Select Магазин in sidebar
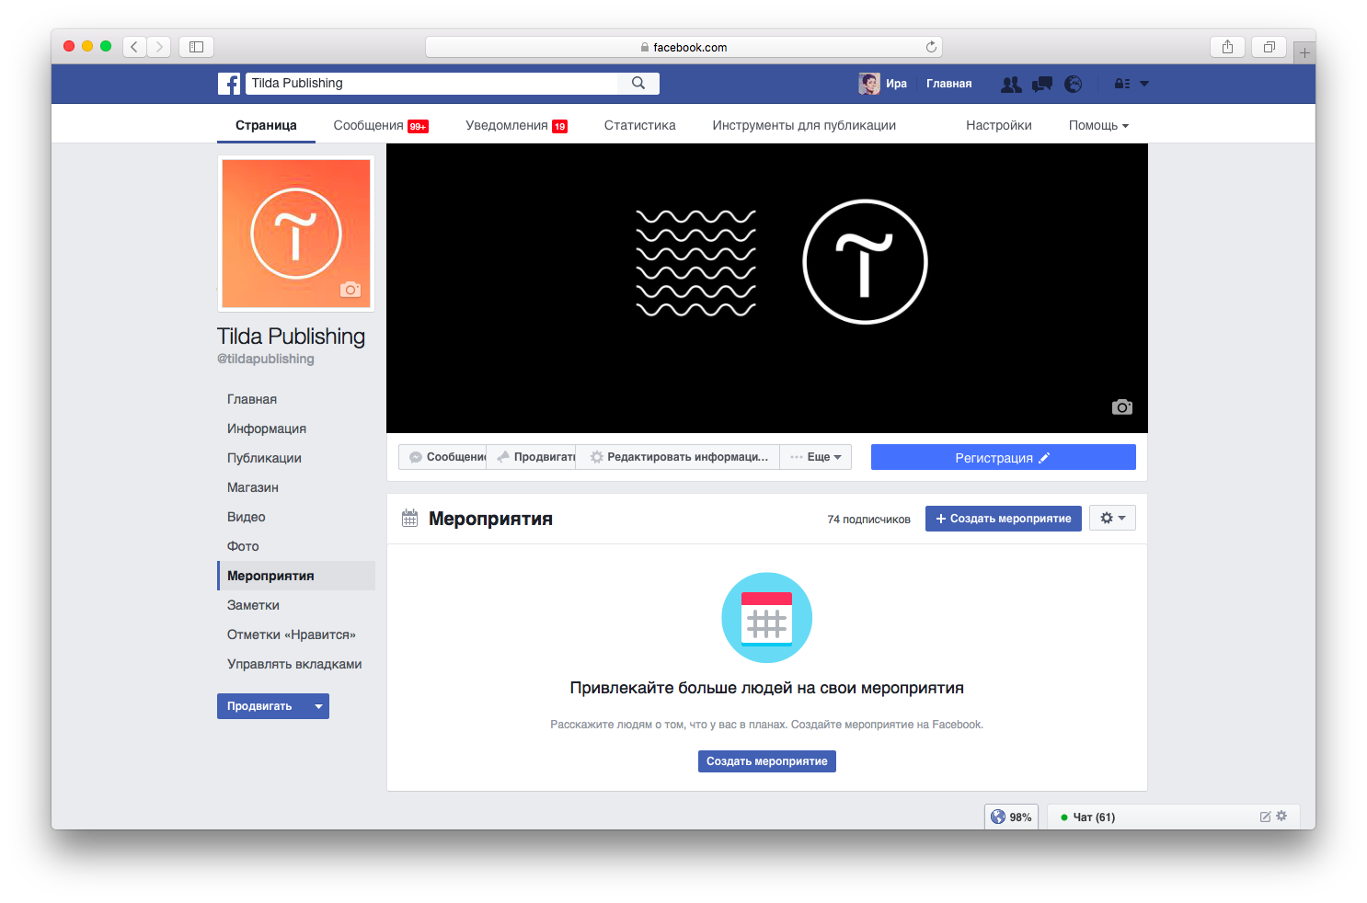Screen dimensions: 1367x903 pyautogui.click(x=253, y=487)
